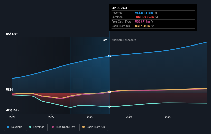The width and height of the screenshot is (211, 134).
Task: Click the Earnings row label in tooltip
Action: pyautogui.click(x=117, y=17)
